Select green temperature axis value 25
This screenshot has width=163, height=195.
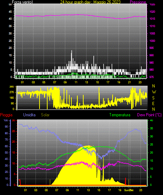151,144
